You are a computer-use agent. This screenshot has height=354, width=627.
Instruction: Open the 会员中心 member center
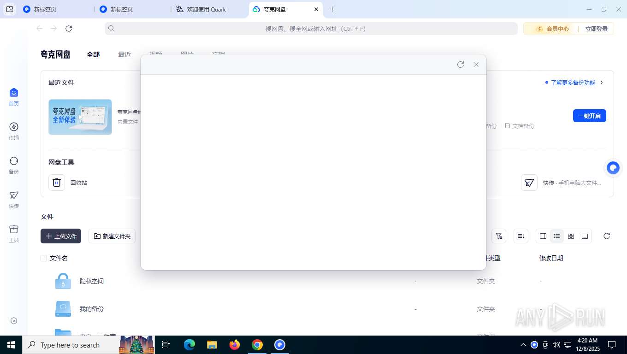click(x=552, y=29)
